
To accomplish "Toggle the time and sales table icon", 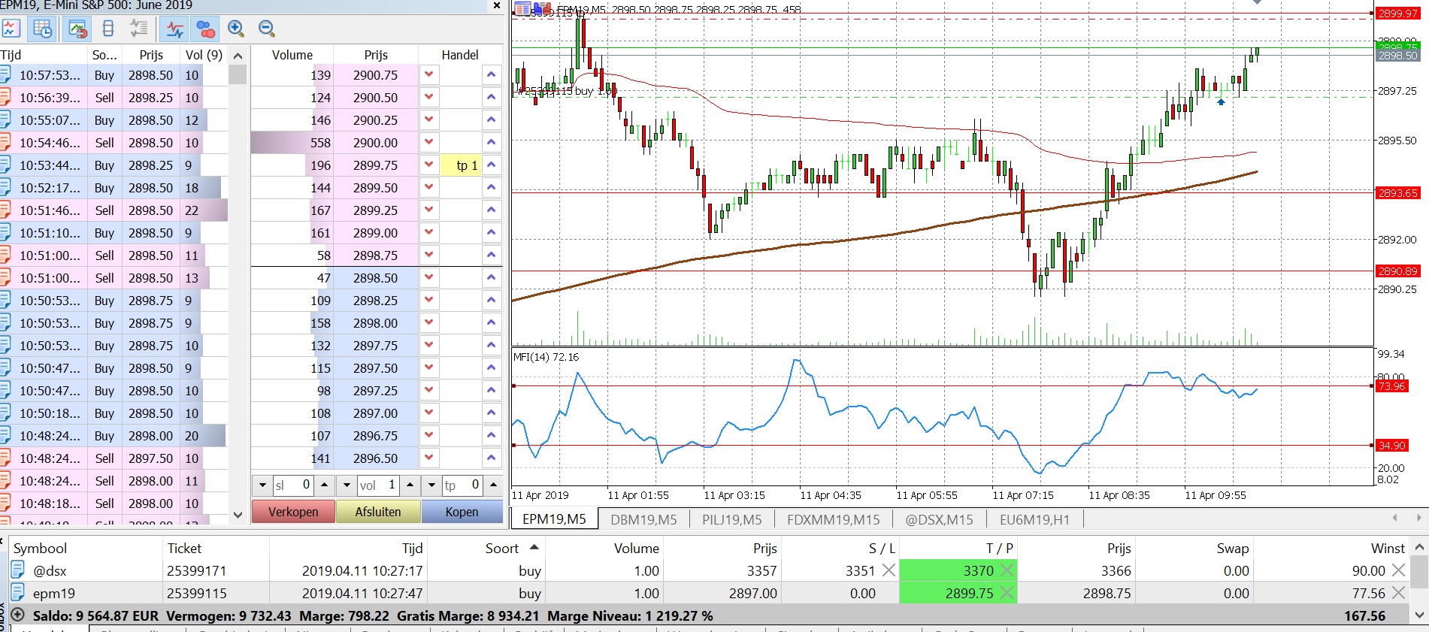I will 43,29.
